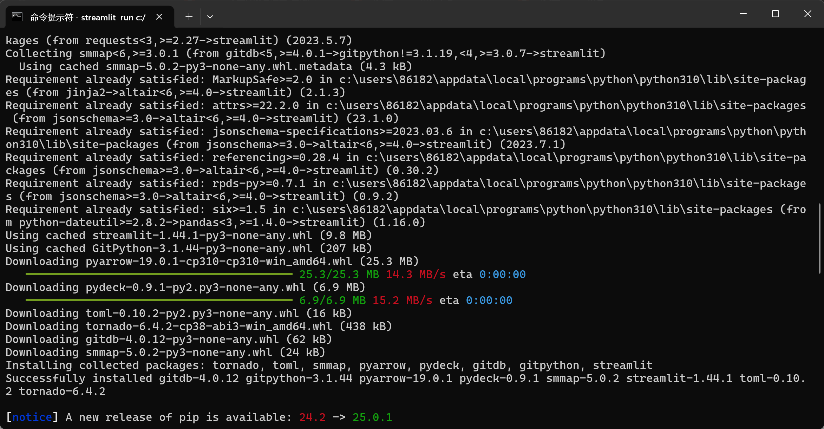Click the blue eta 0:00:00 for pyarrow
The image size is (824, 429).
502,274
